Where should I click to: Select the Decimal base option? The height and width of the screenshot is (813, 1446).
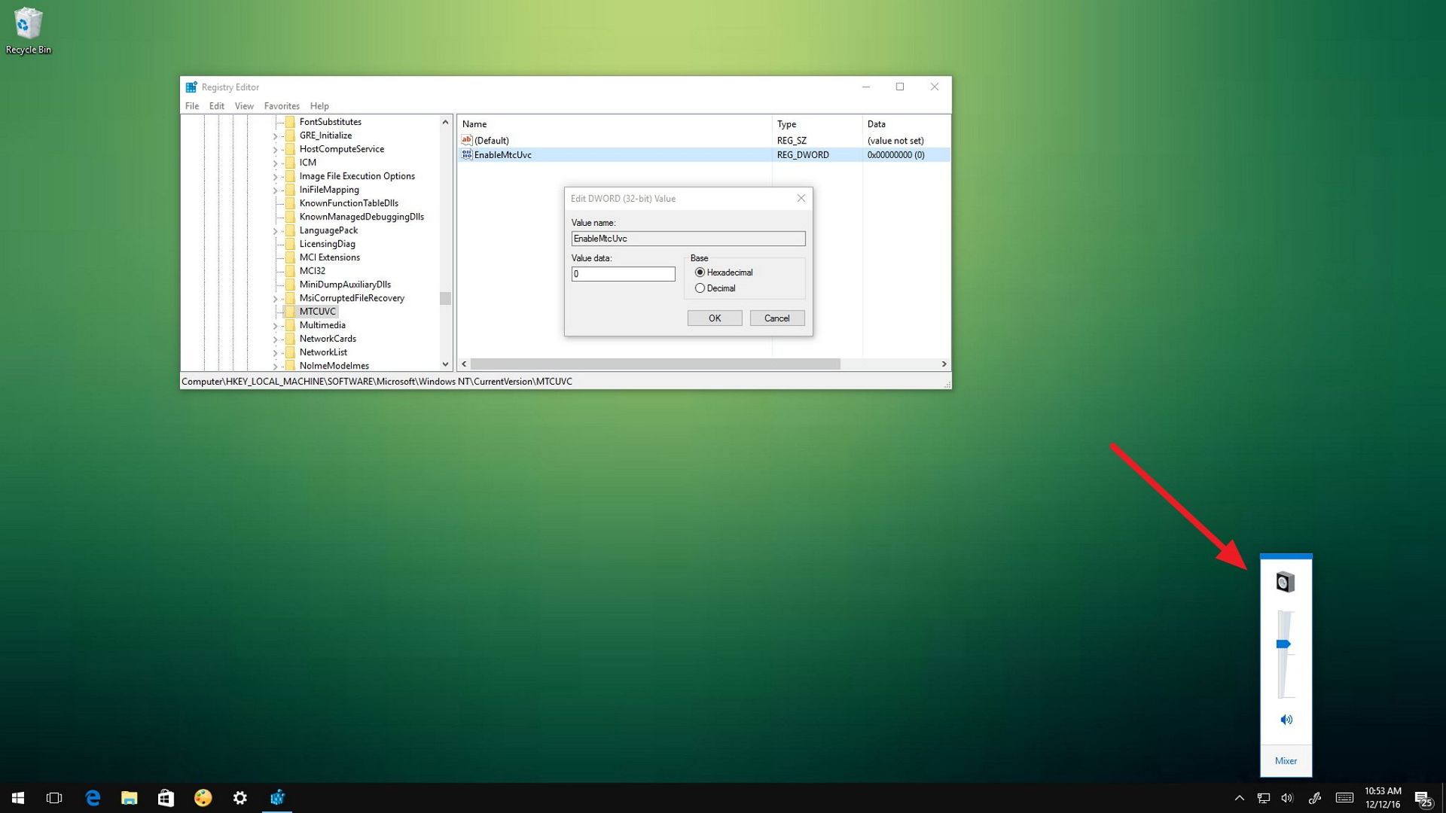pos(700,288)
